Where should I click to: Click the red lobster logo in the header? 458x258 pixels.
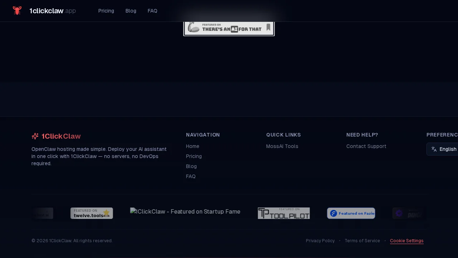click(17, 10)
